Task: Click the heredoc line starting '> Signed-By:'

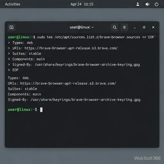Action: 74,65
